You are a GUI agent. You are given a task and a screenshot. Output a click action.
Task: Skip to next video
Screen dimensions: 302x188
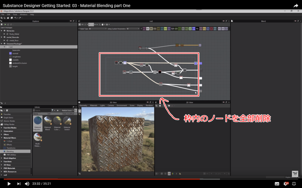tap(19, 184)
